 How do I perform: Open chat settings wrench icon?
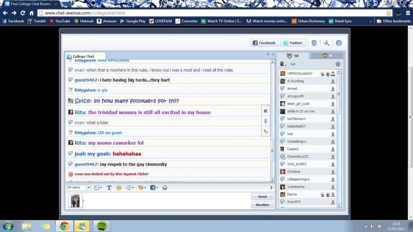coord(326,43)
